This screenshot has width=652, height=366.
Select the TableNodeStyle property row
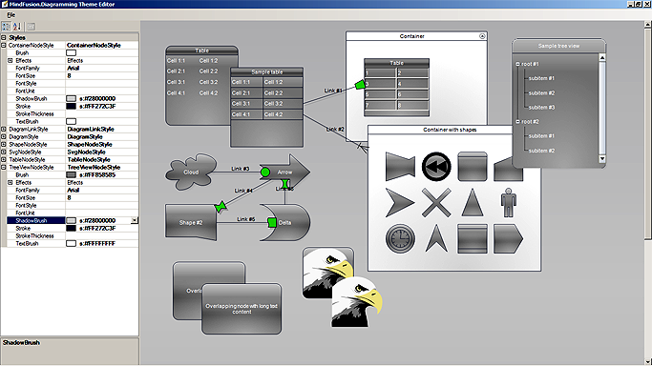(x=70, y=160)
